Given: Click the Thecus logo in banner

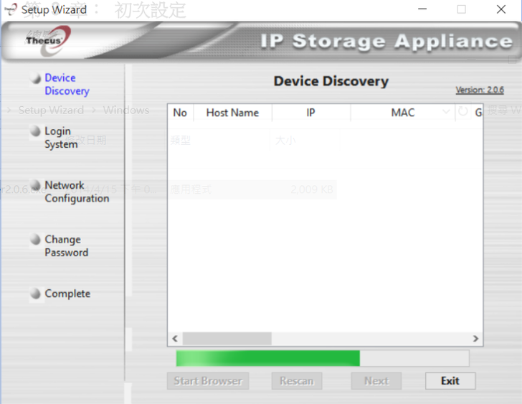Looking at the screenshot, I should [x=47, y=40].
